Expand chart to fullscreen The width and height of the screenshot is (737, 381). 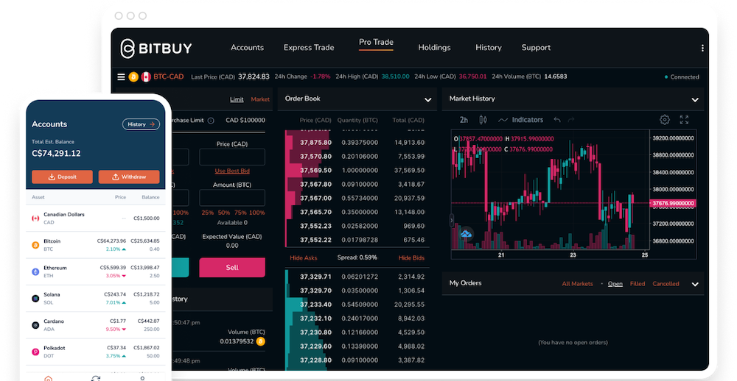[684, 120]
